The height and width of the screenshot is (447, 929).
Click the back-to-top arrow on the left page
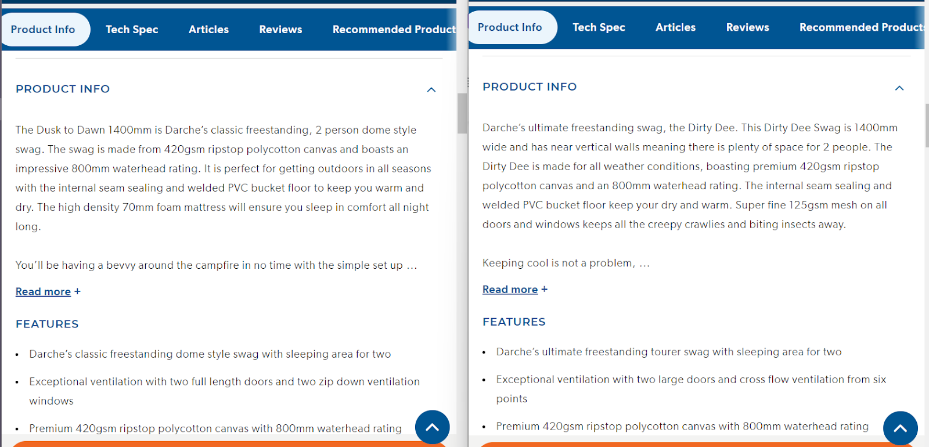pyautogui.click(x=432, y=427)
